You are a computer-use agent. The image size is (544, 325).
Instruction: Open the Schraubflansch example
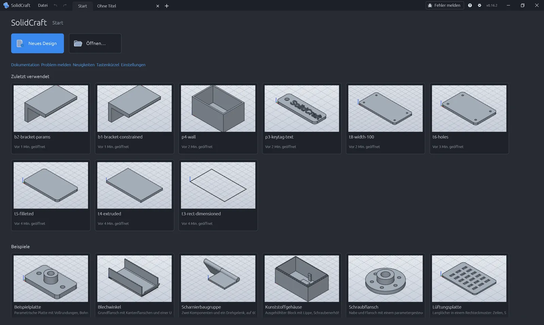coord(385,285)
